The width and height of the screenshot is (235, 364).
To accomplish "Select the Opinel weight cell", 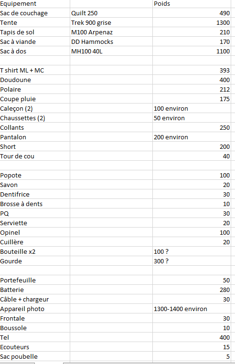I will pos(192,232).
